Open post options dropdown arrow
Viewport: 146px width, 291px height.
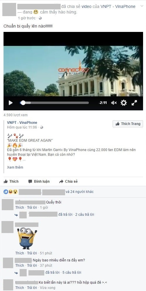coord(142,6)
